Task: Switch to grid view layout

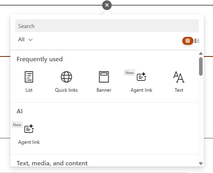Action: (x=188, y=41)
